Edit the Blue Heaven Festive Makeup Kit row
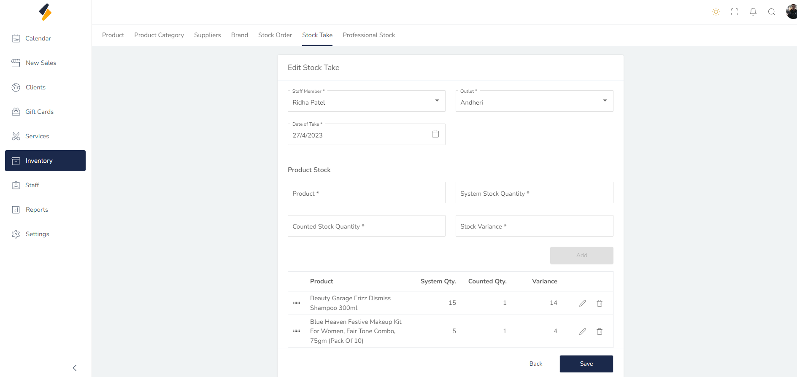This screenshot has height=377, width=797. 582,331
